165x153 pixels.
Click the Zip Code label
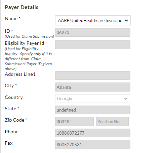[x=15, y=120]
